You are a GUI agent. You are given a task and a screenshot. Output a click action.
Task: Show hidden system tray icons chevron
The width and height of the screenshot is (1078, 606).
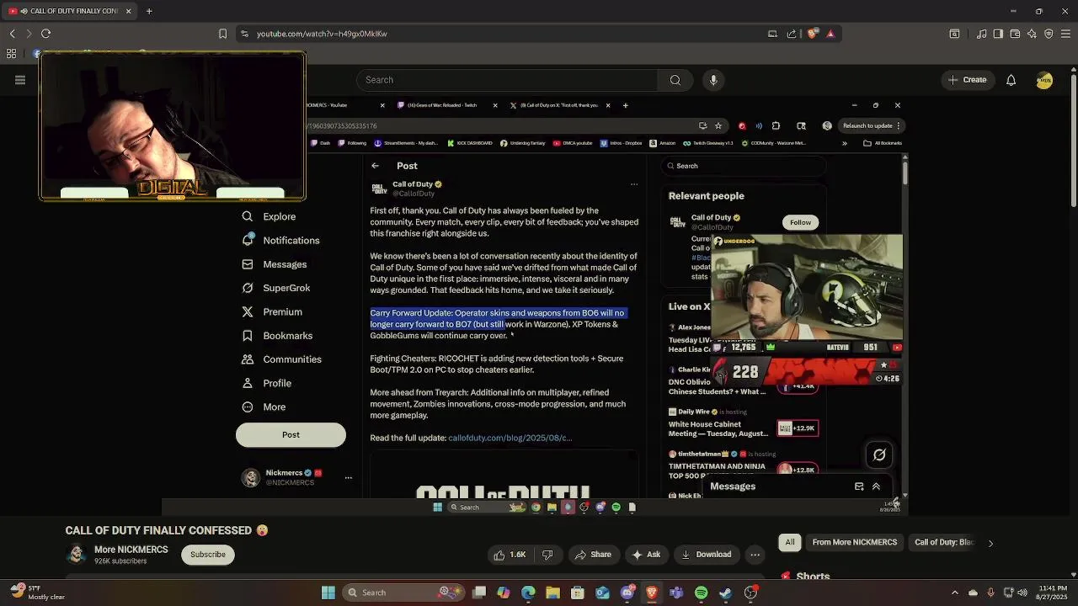pos(954,593)
